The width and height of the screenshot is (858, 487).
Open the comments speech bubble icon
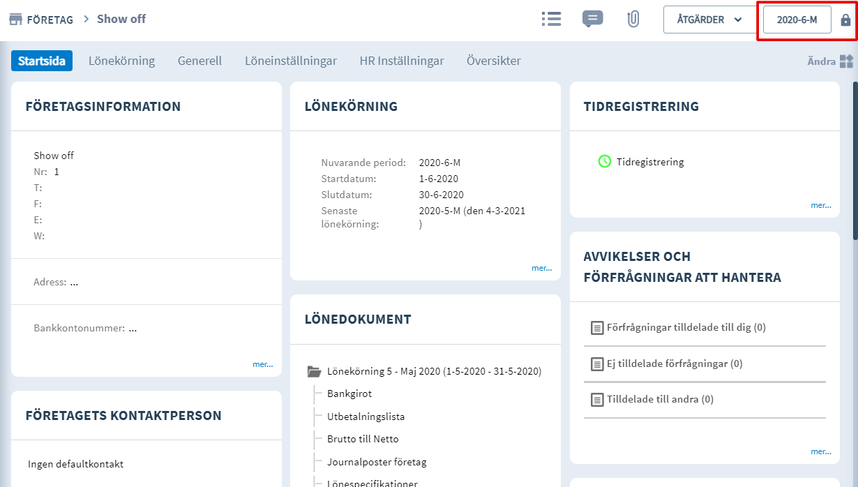[x=592, y=19]
